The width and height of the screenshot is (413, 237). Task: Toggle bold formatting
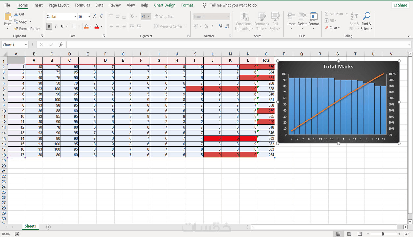pyautogui.click(x=49, y=26)
